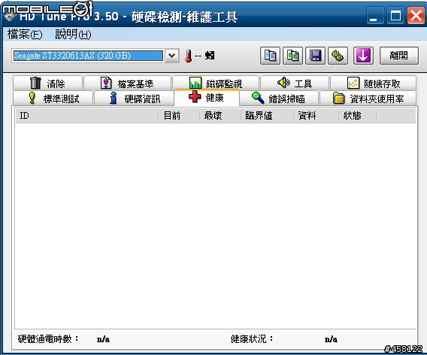The height and width of the screenshot is (355, 427).
Task: Click the 最壞 column header
Action: click(220, 116)
